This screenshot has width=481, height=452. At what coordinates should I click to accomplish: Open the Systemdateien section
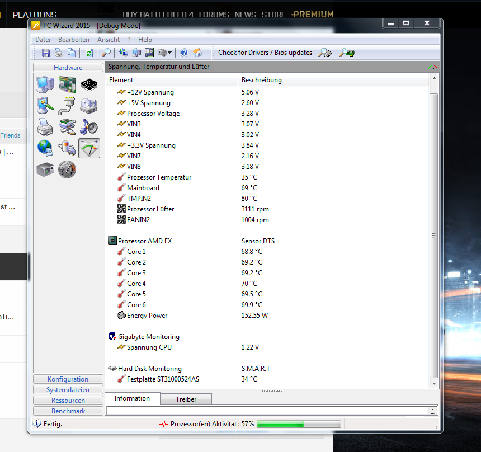click(68, 390)
